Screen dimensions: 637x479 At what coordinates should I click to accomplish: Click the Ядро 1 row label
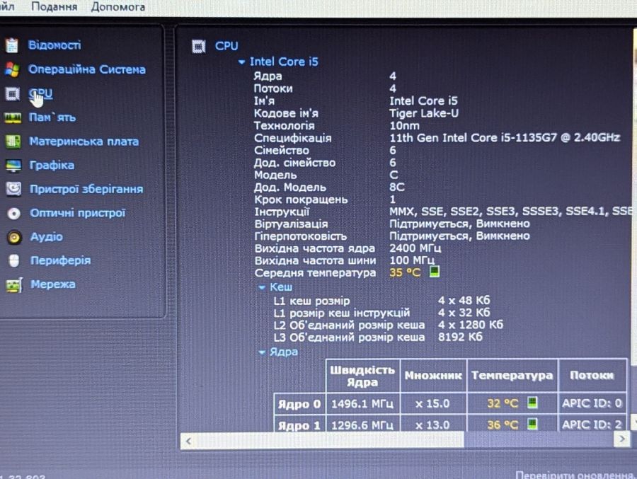pyautogui.click(x=300, y=424)
